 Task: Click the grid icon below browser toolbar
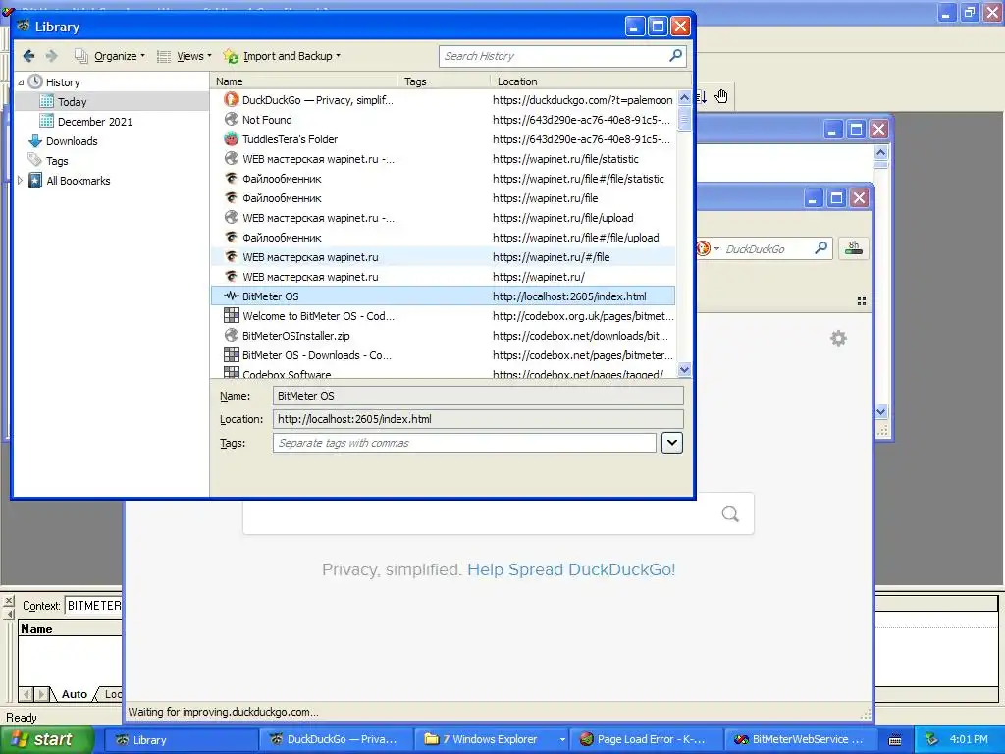[862, 301]
